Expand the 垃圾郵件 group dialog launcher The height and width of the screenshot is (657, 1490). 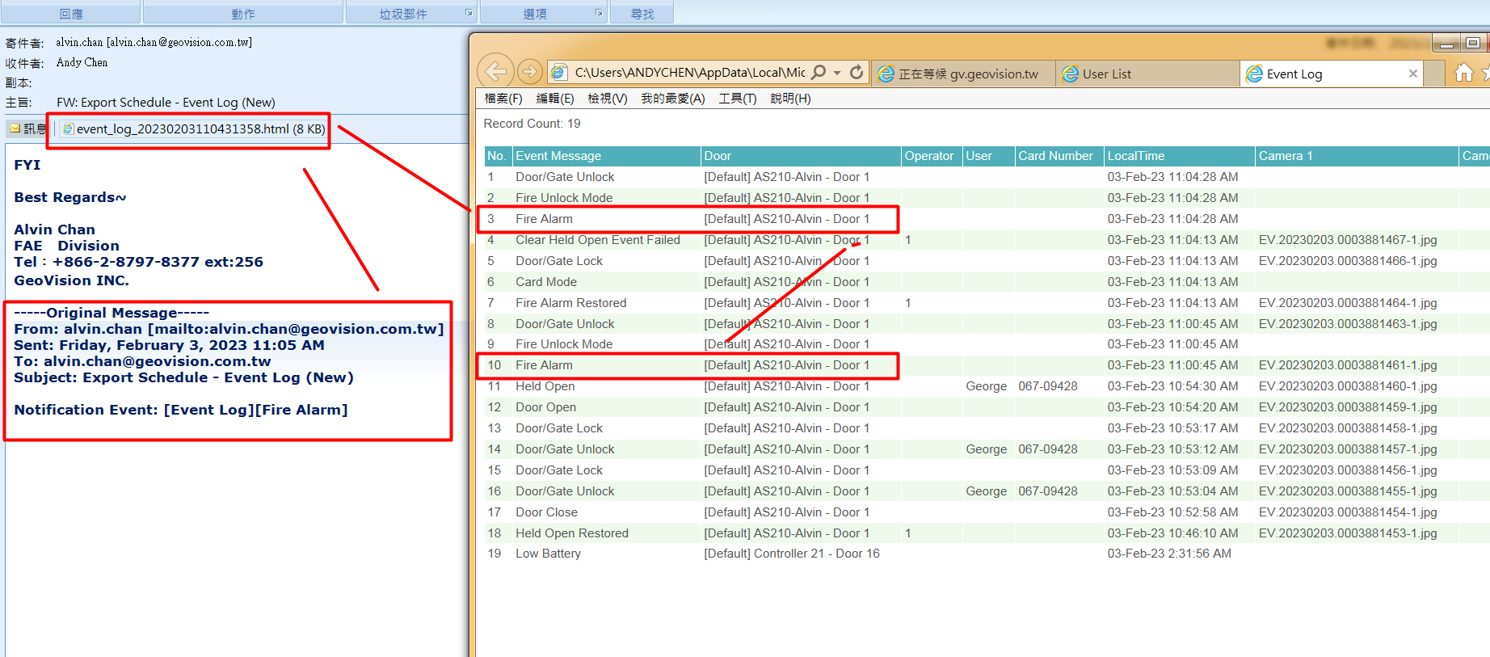click(x=469, y=13)
